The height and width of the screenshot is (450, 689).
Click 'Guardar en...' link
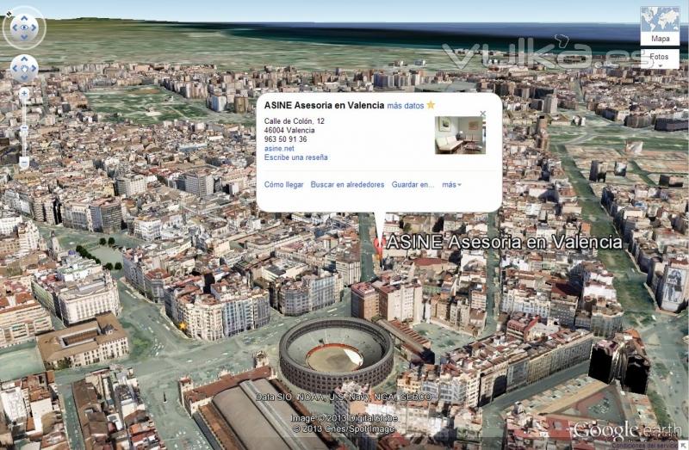(413, 185)
